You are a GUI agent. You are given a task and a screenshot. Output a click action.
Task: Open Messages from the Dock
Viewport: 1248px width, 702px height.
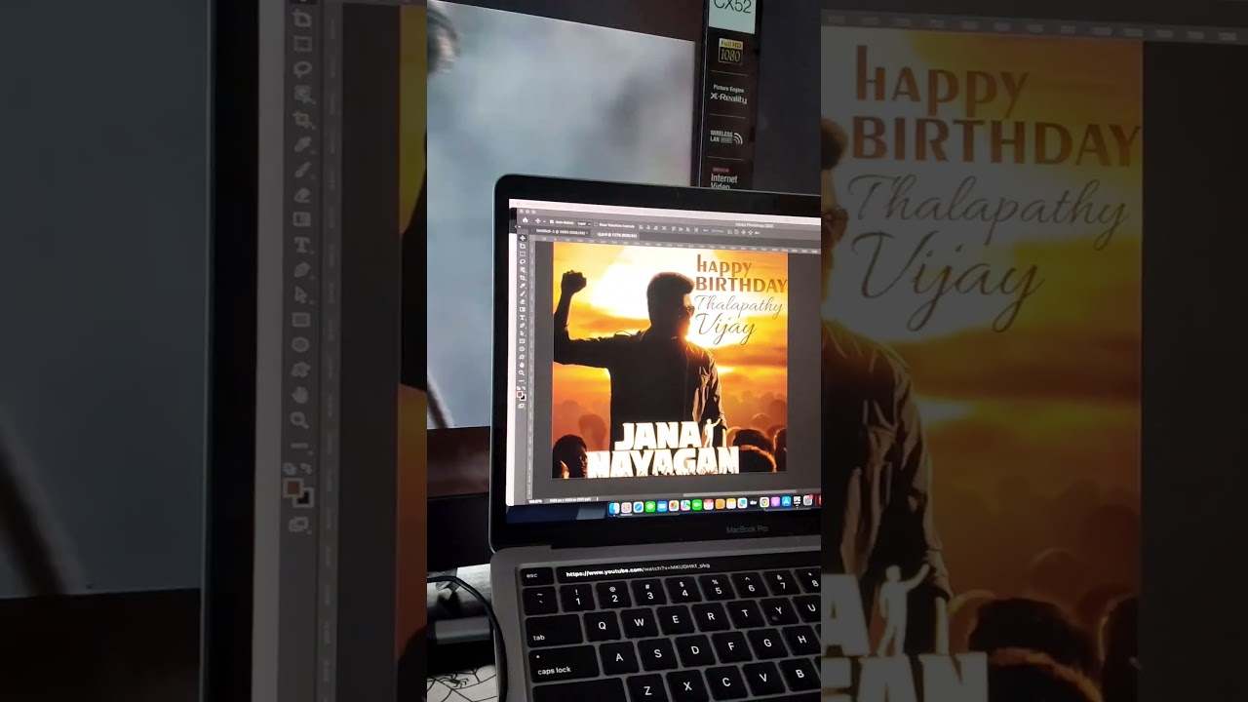pyautogui.click(x=650, y=507)
